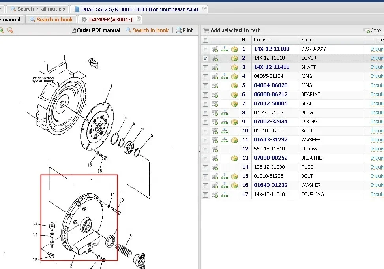Click the package icon in the SHAFT row

234,67
